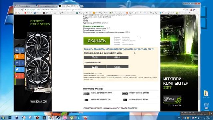Switch to the second browser tab

click(x=47, y=6)
